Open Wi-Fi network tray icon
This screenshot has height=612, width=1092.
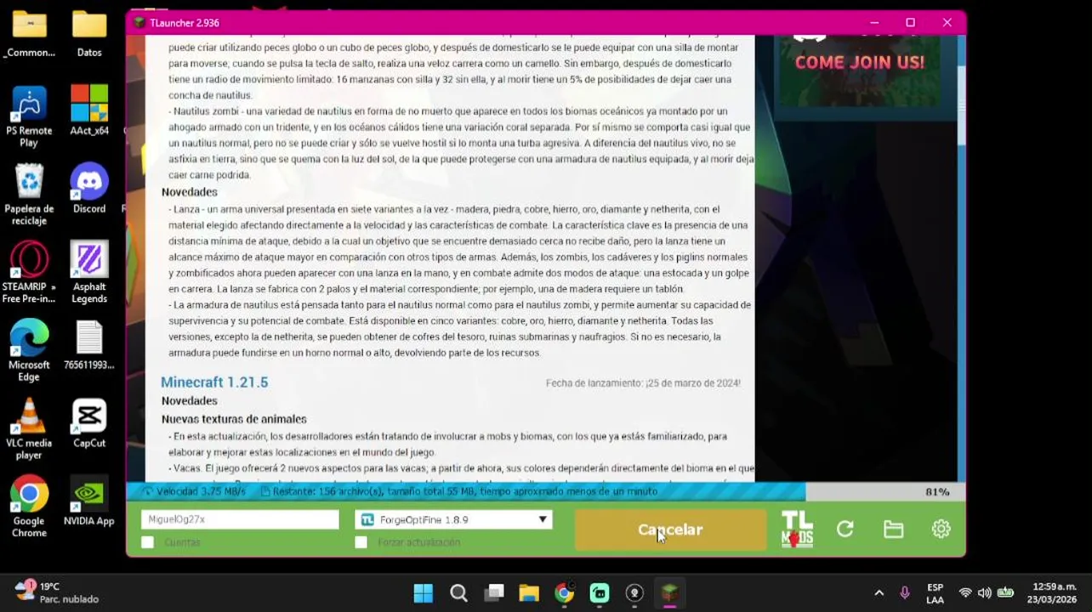click(965, 592)
